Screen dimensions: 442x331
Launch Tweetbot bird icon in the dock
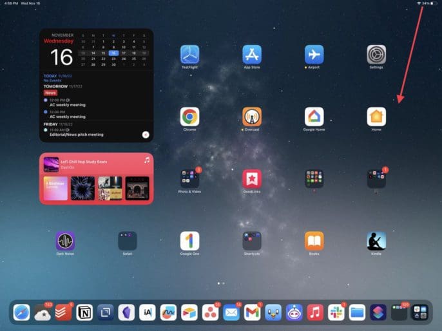pos(273,312)
